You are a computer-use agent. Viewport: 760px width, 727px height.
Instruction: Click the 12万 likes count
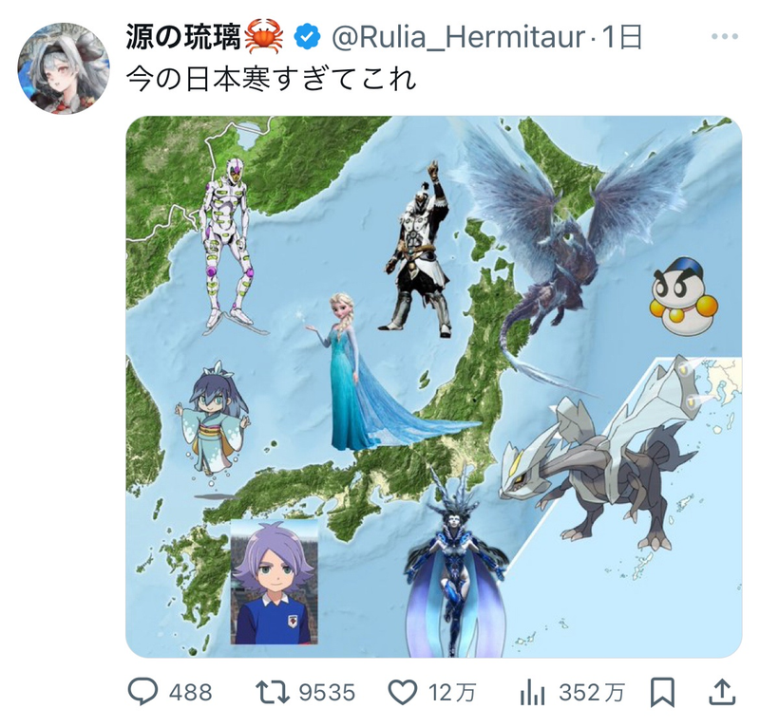click(452, 693)
